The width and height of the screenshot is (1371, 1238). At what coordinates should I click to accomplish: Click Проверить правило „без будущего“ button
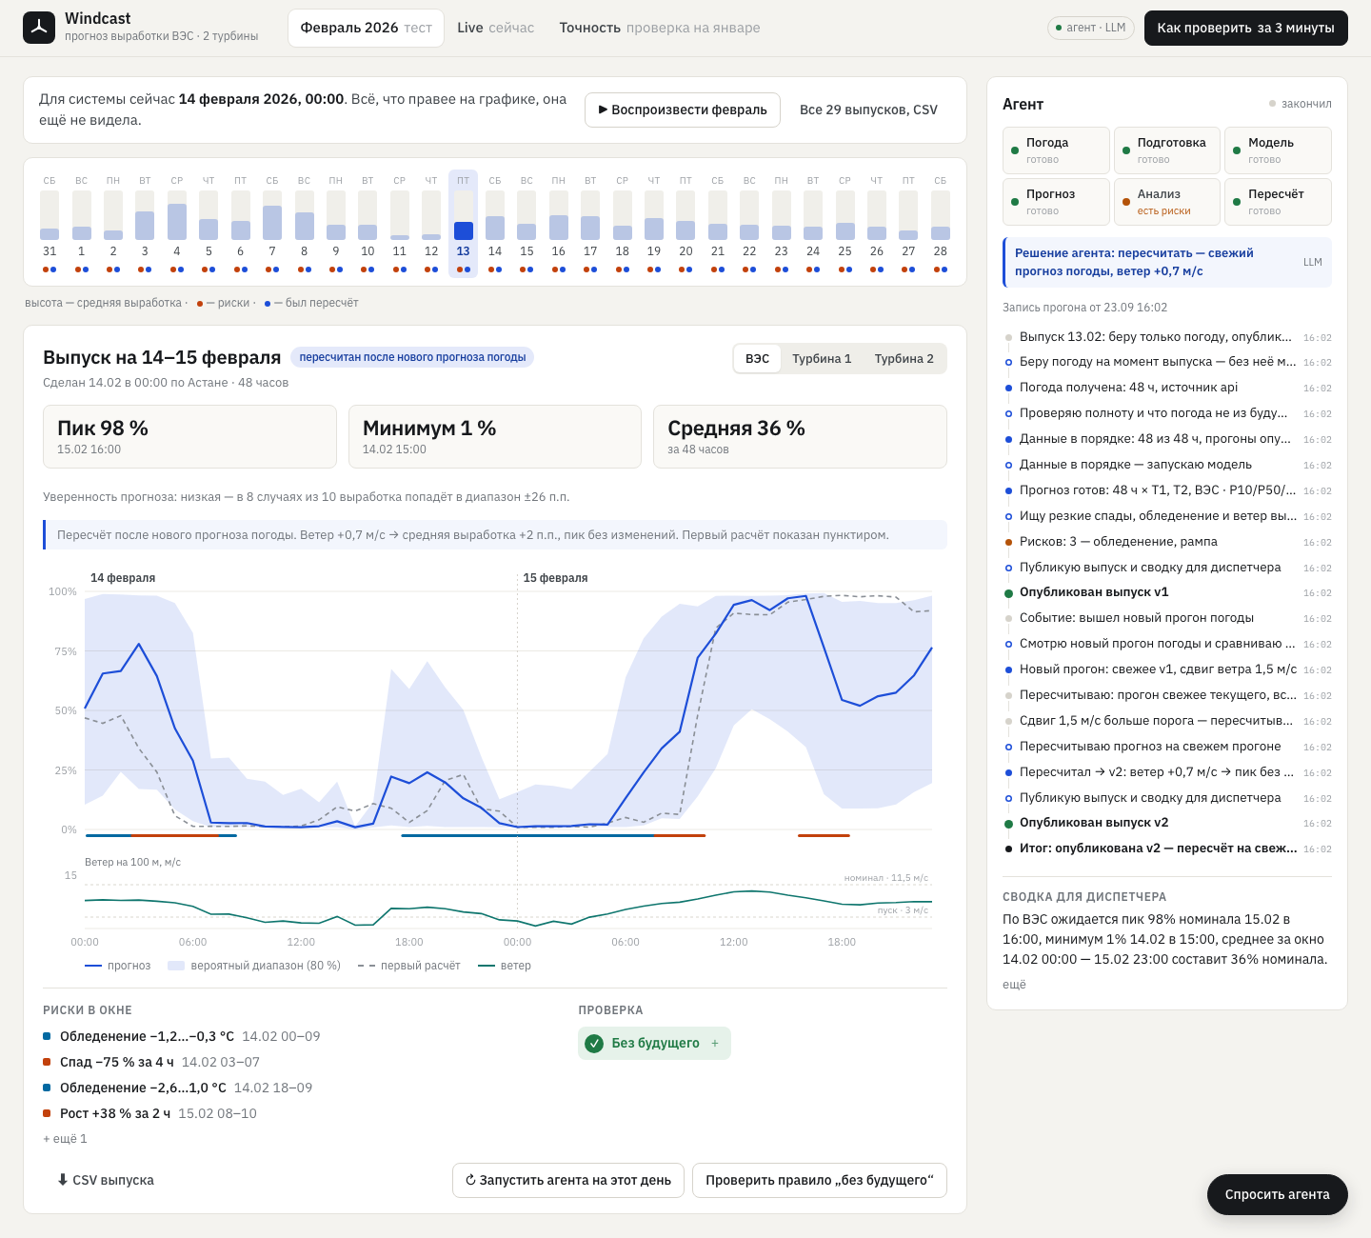pos(820,1180)
